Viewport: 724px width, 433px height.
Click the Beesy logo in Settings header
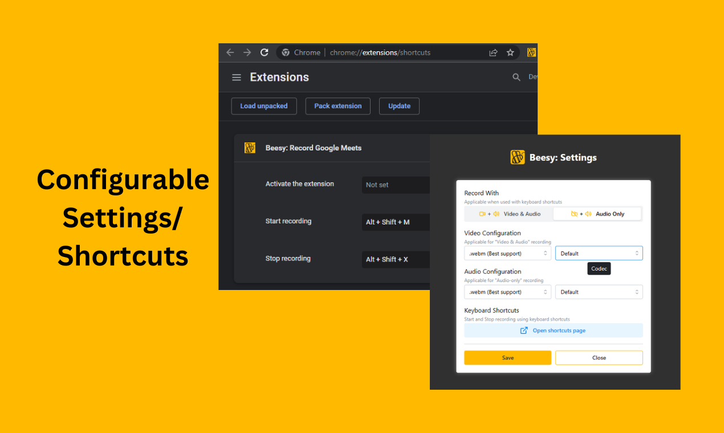pos(518,157)
